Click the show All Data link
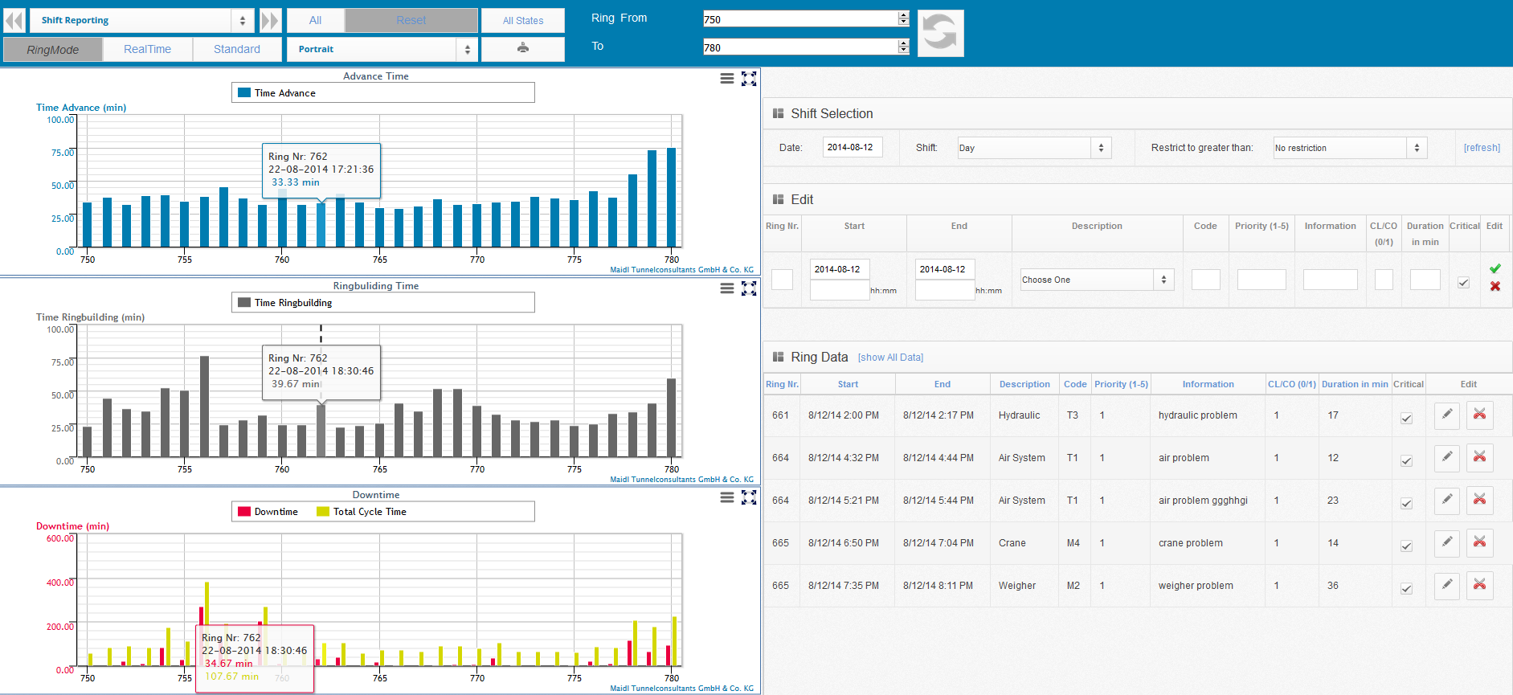 pos(890,358)
